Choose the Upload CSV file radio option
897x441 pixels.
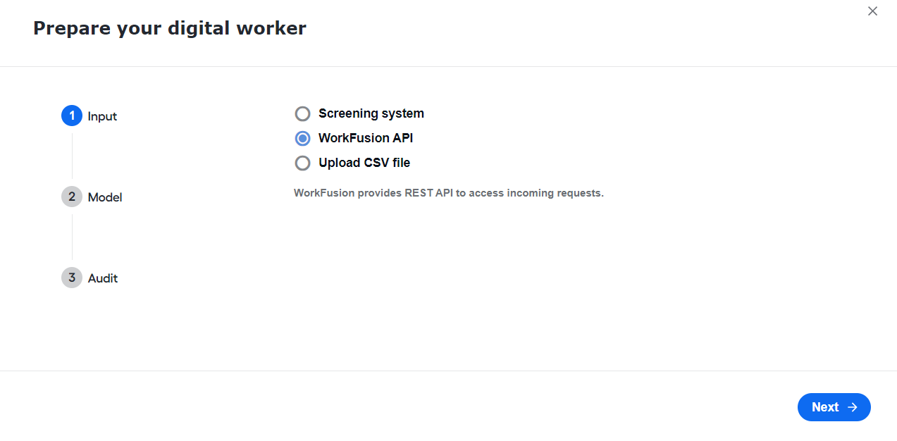302,163
